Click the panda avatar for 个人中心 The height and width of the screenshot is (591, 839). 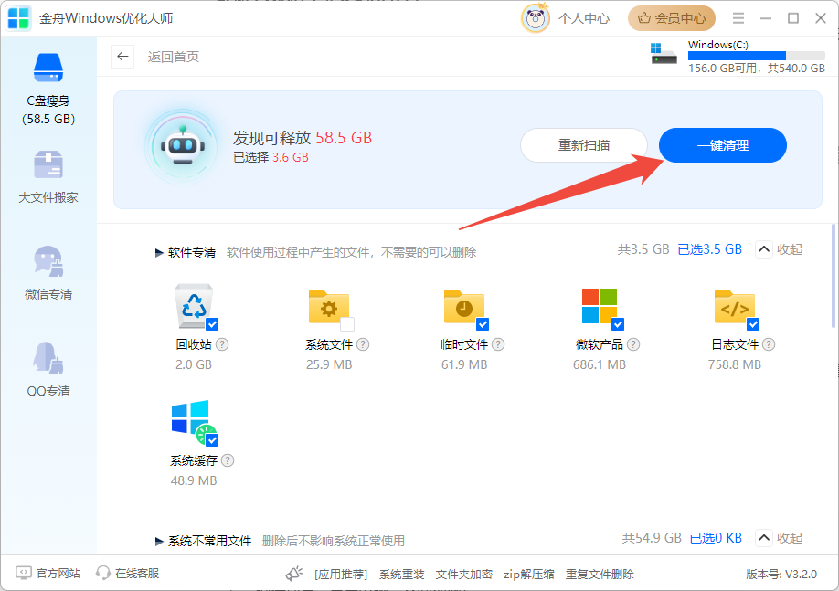tap(535, 18)
